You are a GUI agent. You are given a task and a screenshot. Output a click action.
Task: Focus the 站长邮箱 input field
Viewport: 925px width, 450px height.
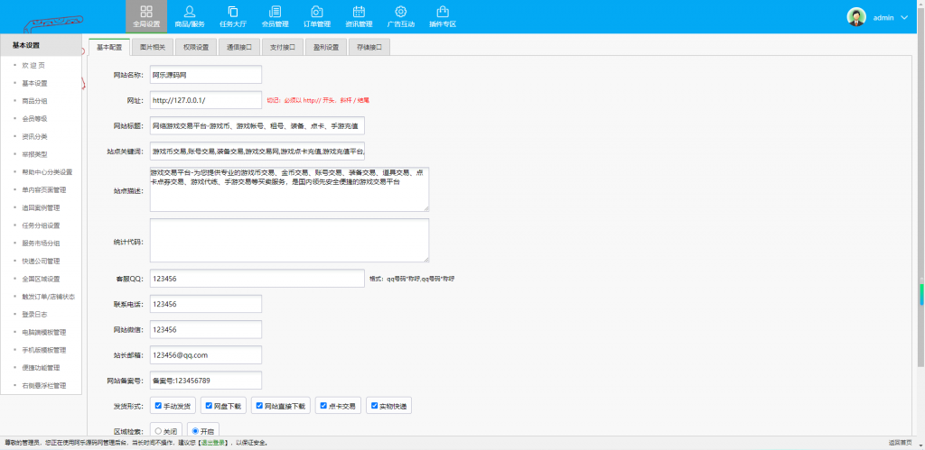pos(206,355)
